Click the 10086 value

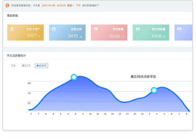[115, 37]
